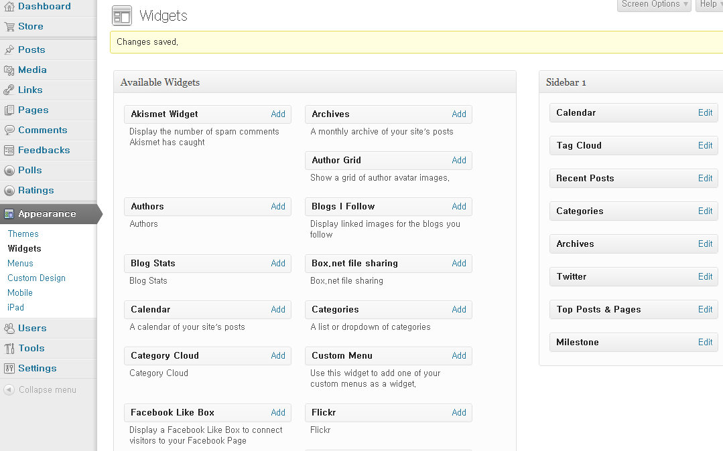Add the Akismet Widget

click(x=278, y=114)
